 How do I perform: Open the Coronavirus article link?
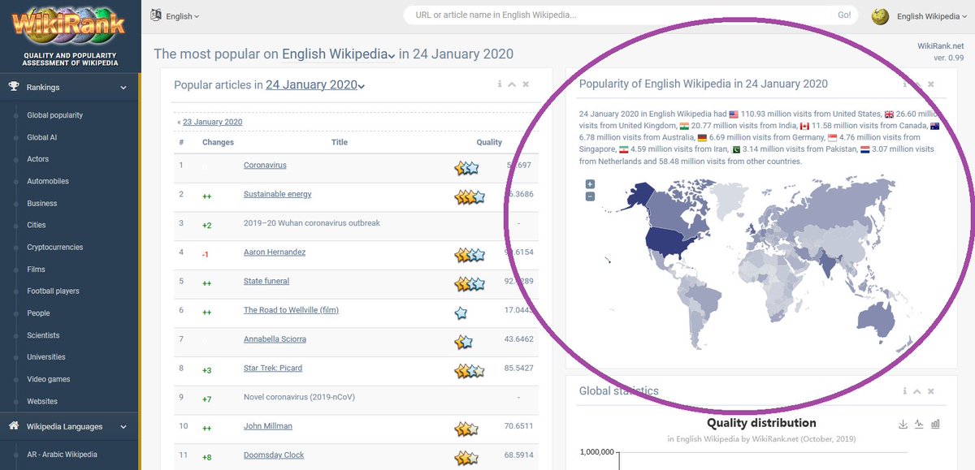pos(265,165)
